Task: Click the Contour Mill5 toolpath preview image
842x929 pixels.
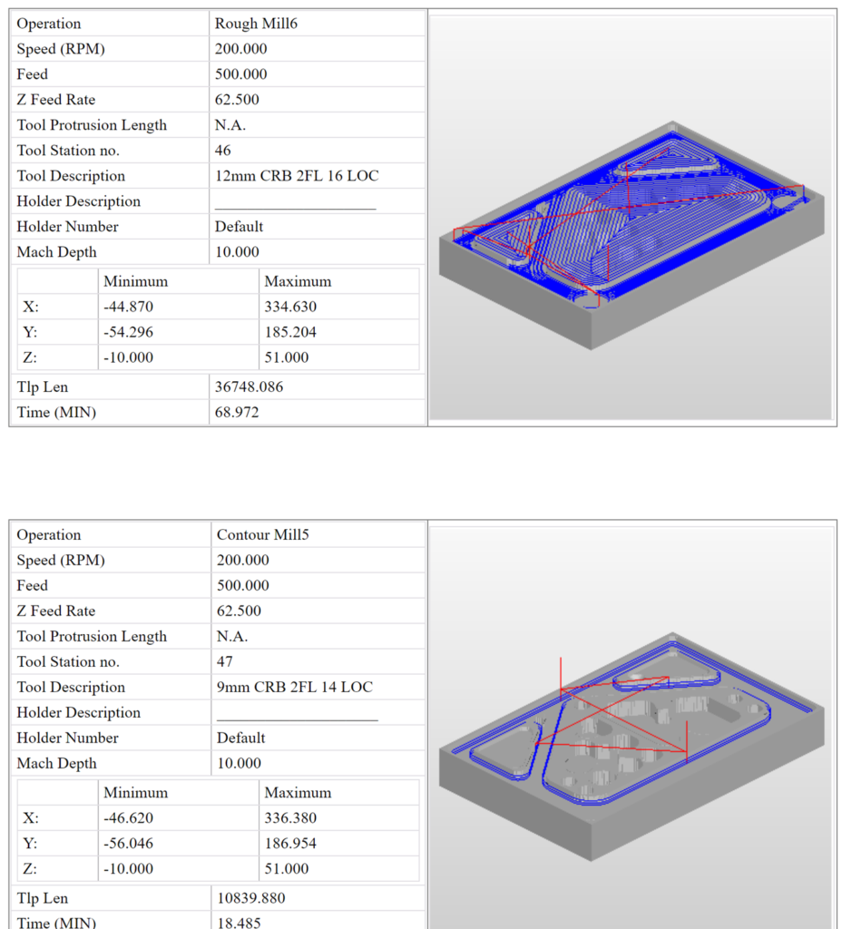Action: point(632,726)
